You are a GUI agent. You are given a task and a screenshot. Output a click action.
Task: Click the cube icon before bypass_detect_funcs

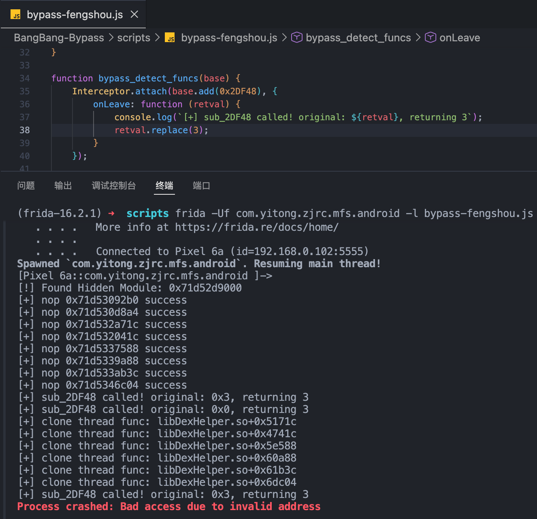[297, 38]
